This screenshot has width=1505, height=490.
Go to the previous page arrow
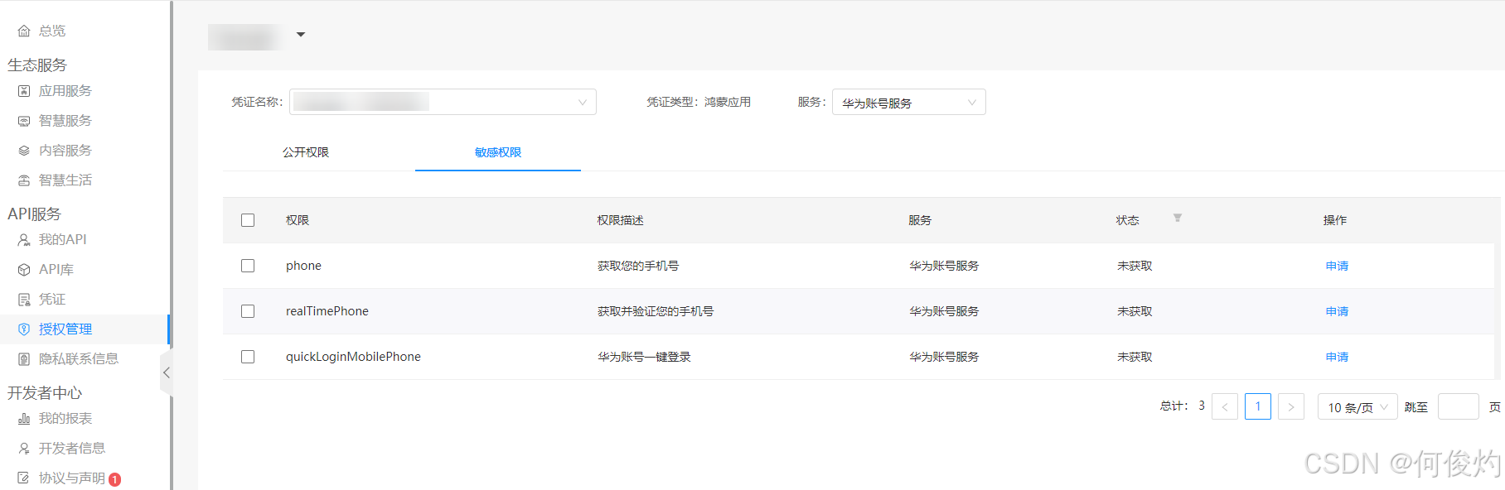(x=1225, y=406)
